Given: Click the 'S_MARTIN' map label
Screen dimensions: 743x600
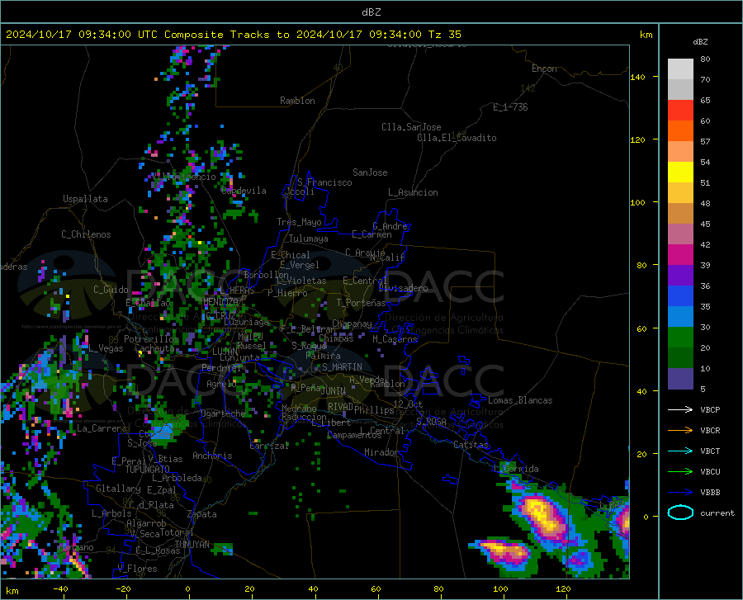Looking at the screenshot, I should click(342, 367).
